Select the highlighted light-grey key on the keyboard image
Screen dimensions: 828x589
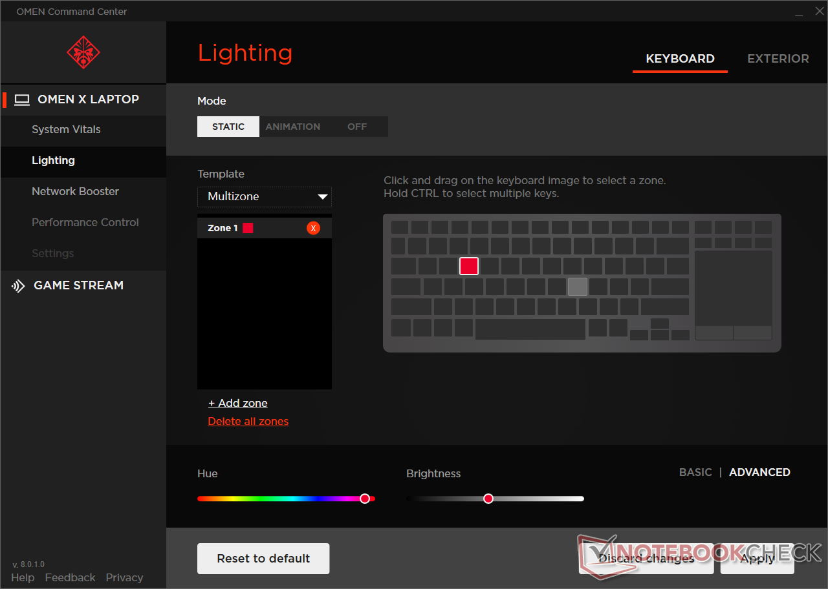pyautogui.click(x=578, y=287)
